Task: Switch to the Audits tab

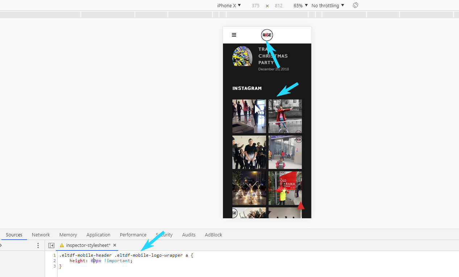Action: pyautogui.click(x=189, y=235)
